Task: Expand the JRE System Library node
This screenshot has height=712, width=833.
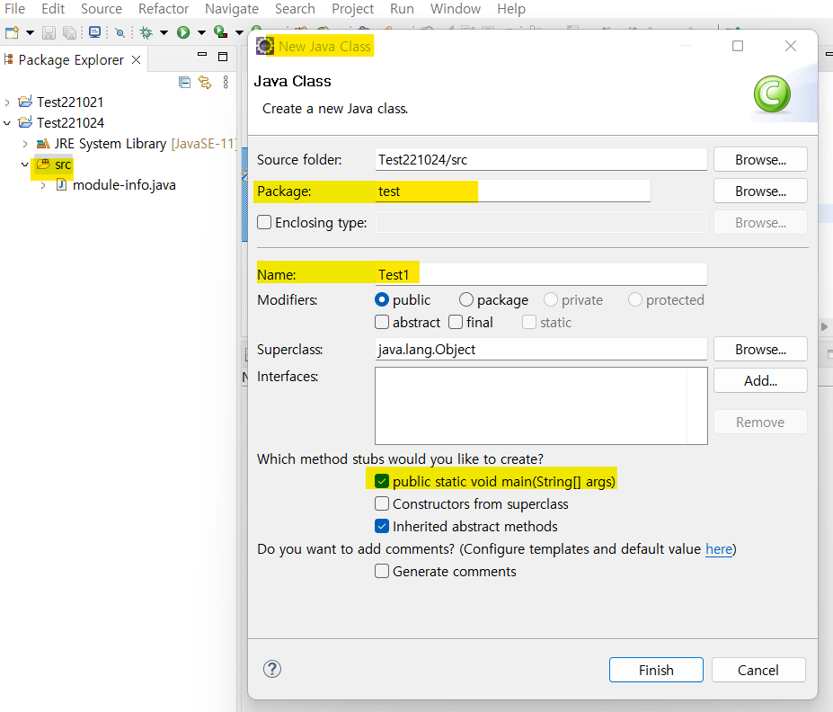Action: (x=25, y=144)
